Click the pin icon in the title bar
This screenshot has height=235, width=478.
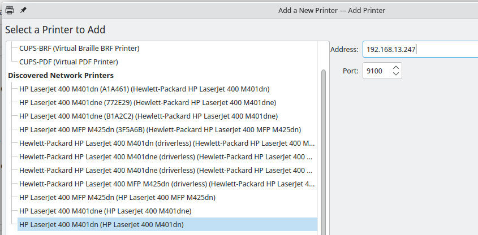pyautogui.click(x=23, y=10)
